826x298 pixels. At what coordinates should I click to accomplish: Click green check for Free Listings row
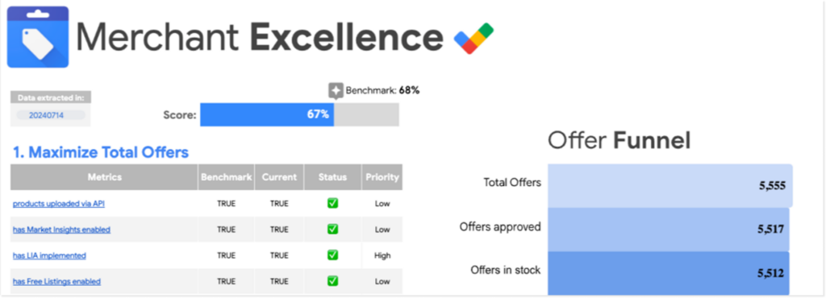tap(332, 281)
